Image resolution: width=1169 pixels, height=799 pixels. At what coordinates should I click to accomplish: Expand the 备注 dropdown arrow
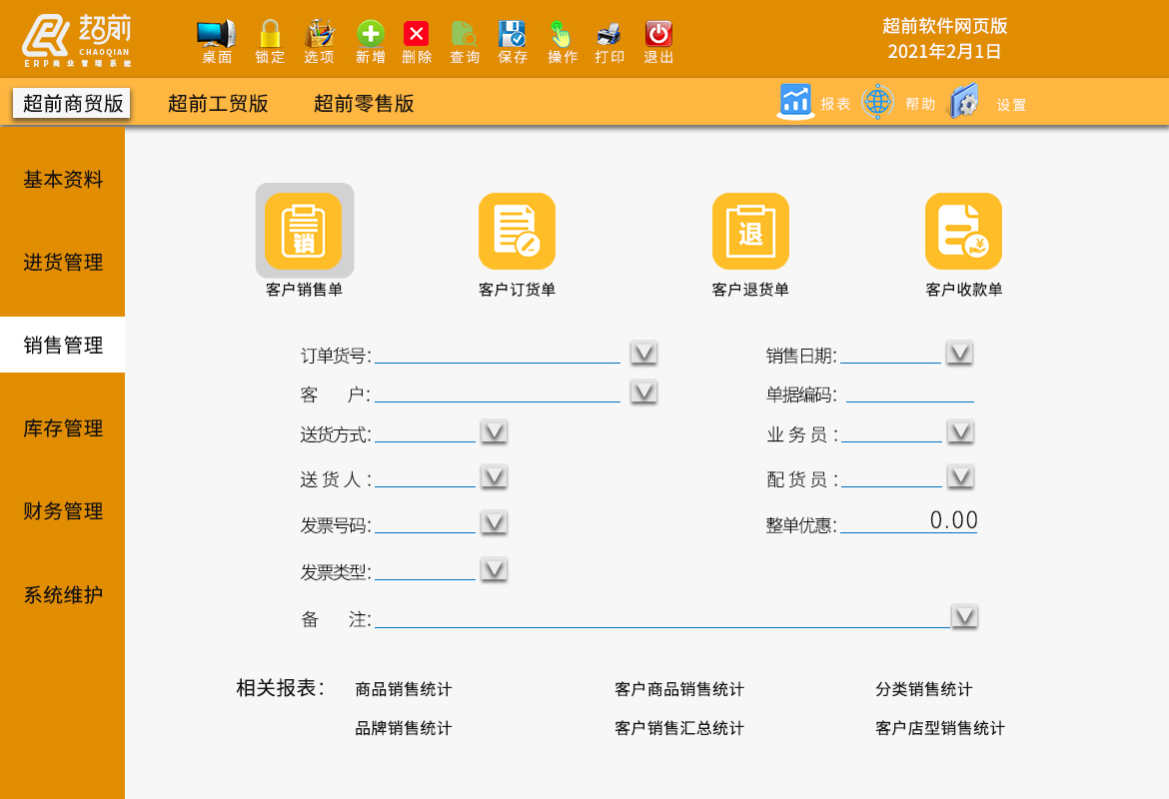pyautogui.click(x=965, y=616)
